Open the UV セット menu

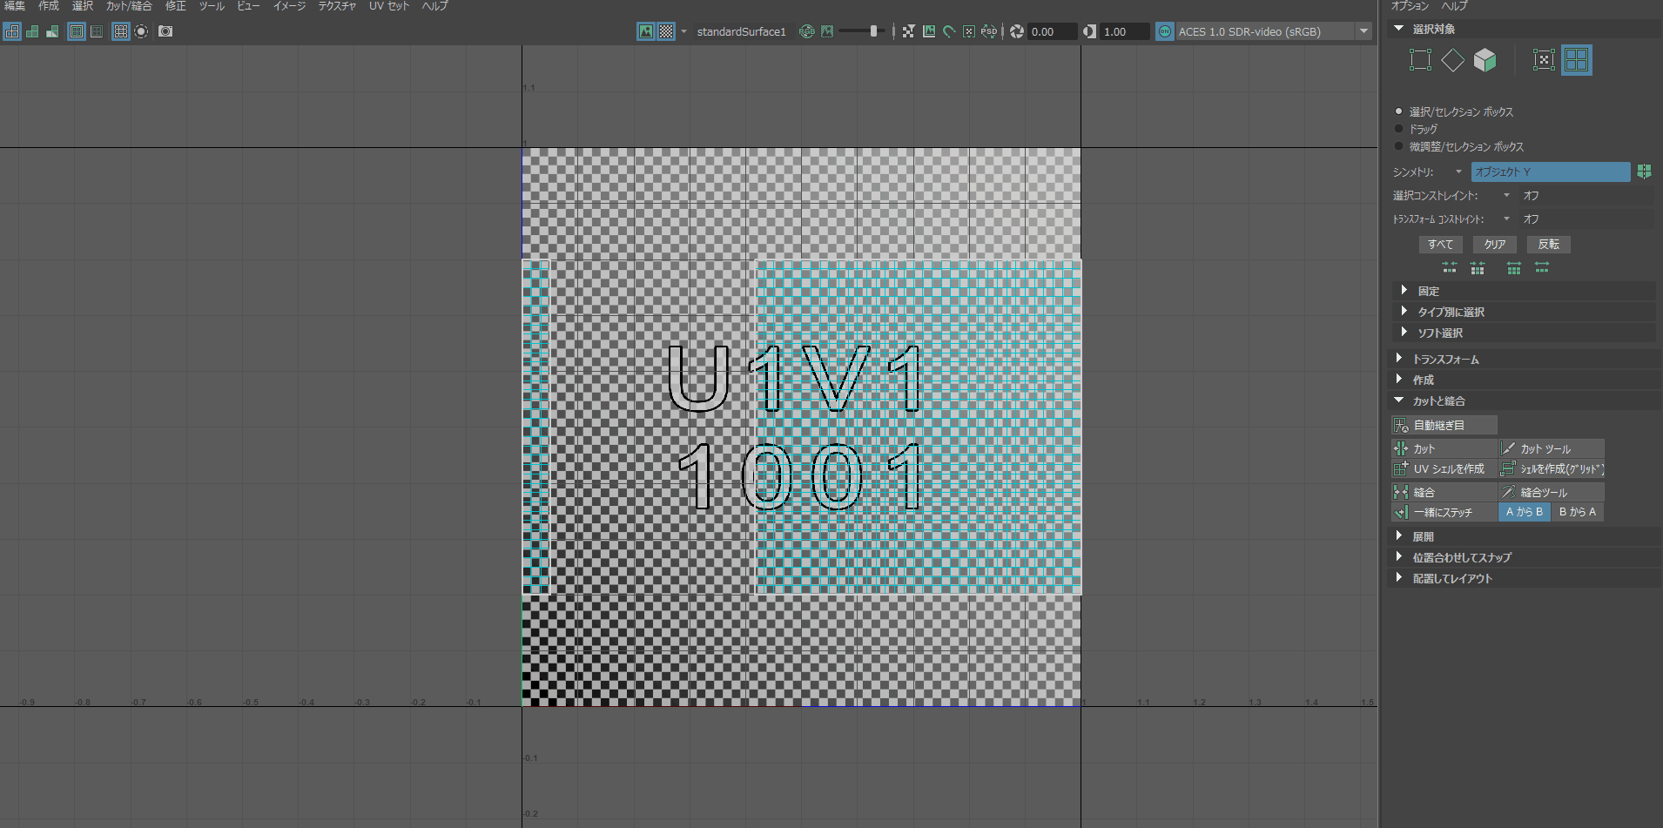[x=388, y=6]
